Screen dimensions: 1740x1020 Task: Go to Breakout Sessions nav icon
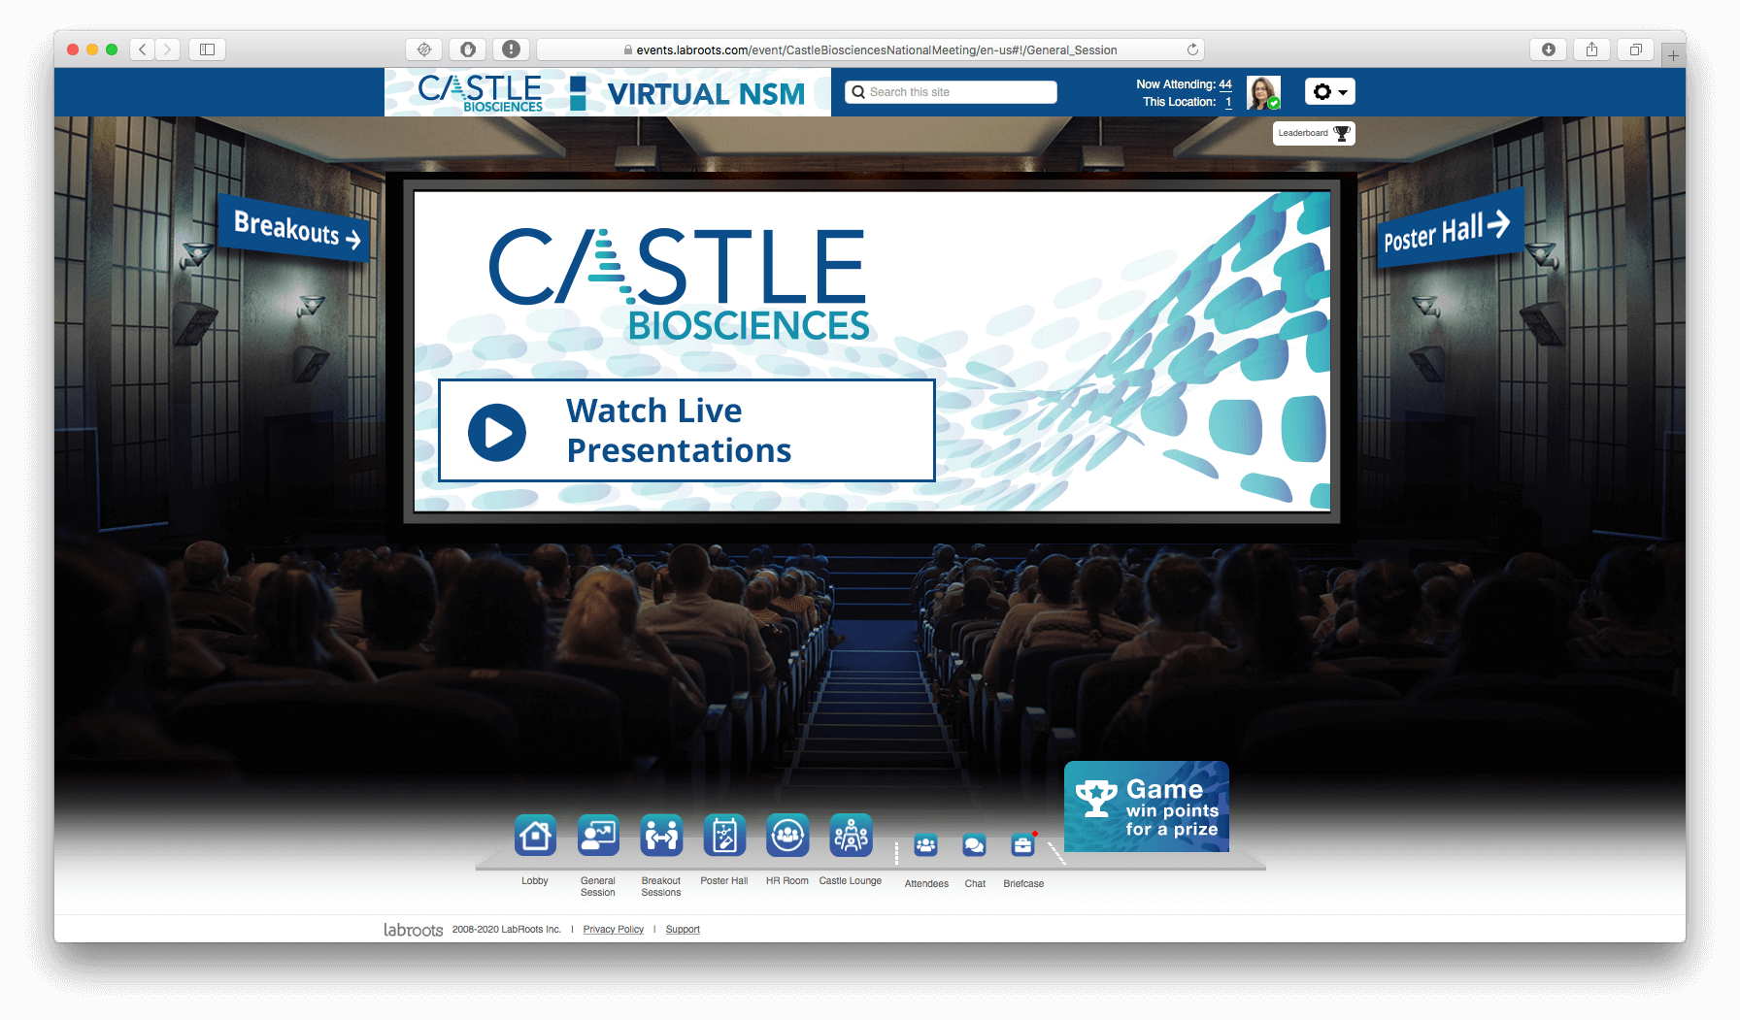click(661, 835)
